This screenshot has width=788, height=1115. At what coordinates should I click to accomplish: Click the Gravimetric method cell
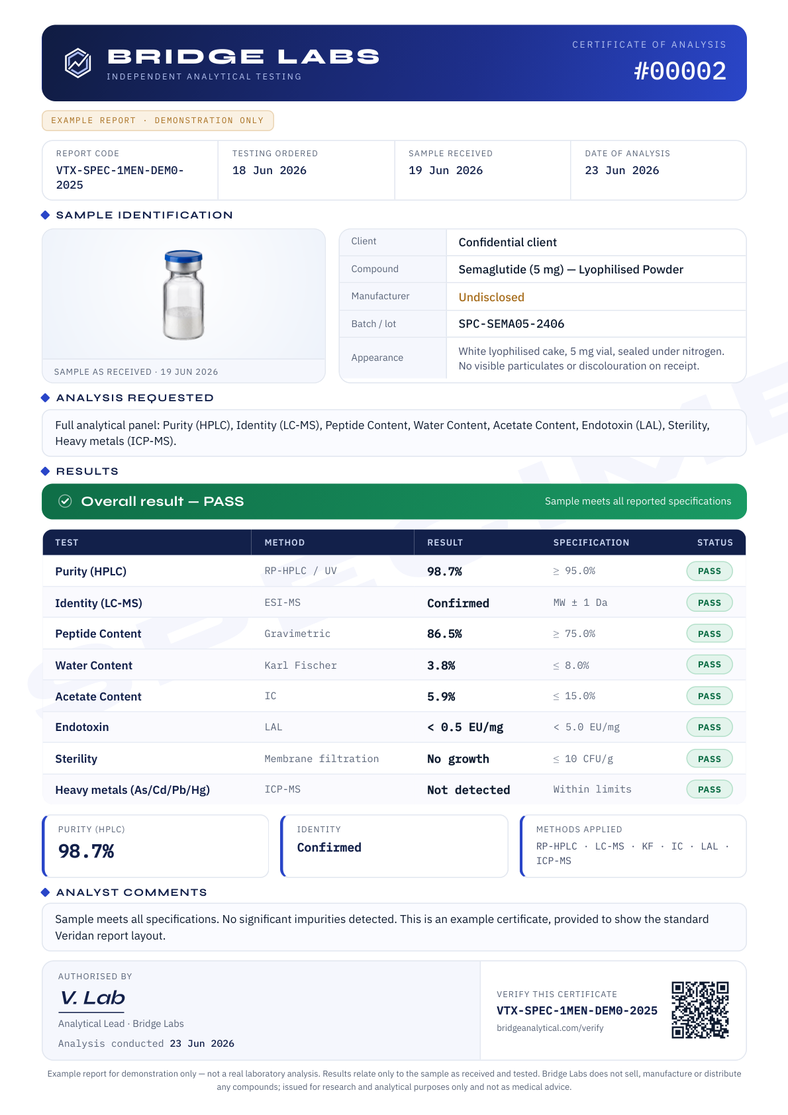[297, 634]
